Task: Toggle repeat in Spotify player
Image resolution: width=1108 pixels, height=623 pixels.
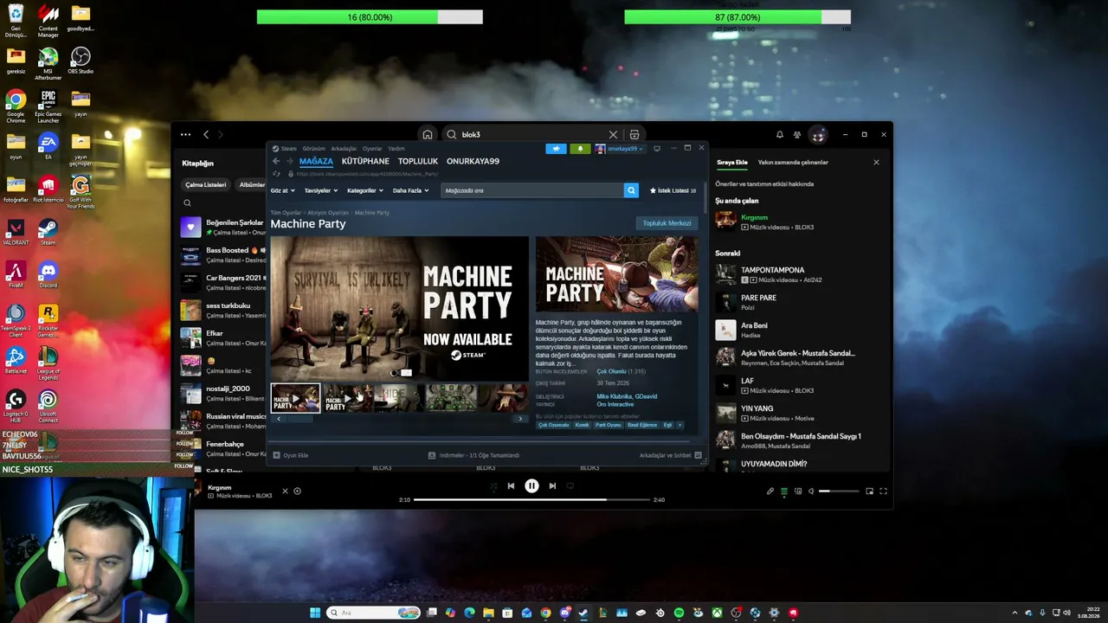Action: (x=570, y=485)
